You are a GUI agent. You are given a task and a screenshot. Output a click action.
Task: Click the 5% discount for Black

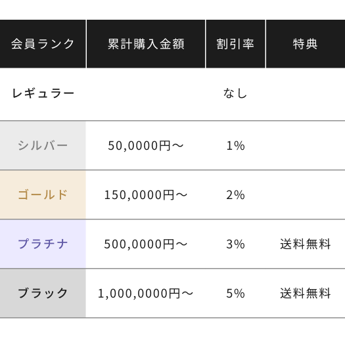click(x=235, y=294)
